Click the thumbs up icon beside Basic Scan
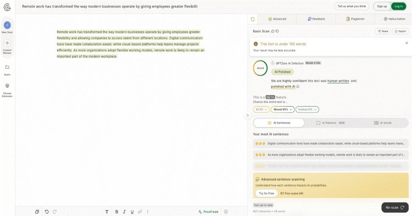412x216 pixels. 273,31
